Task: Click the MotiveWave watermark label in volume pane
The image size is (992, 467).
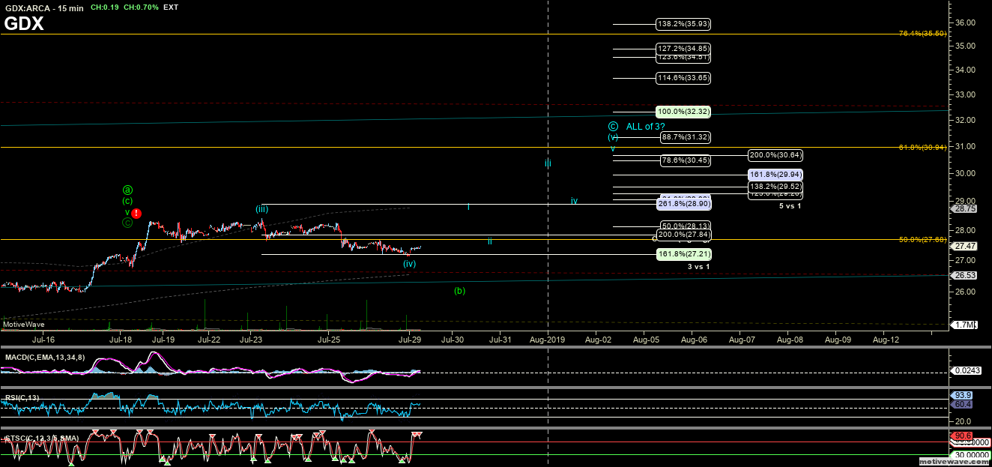Action: [x=24, y=325]
